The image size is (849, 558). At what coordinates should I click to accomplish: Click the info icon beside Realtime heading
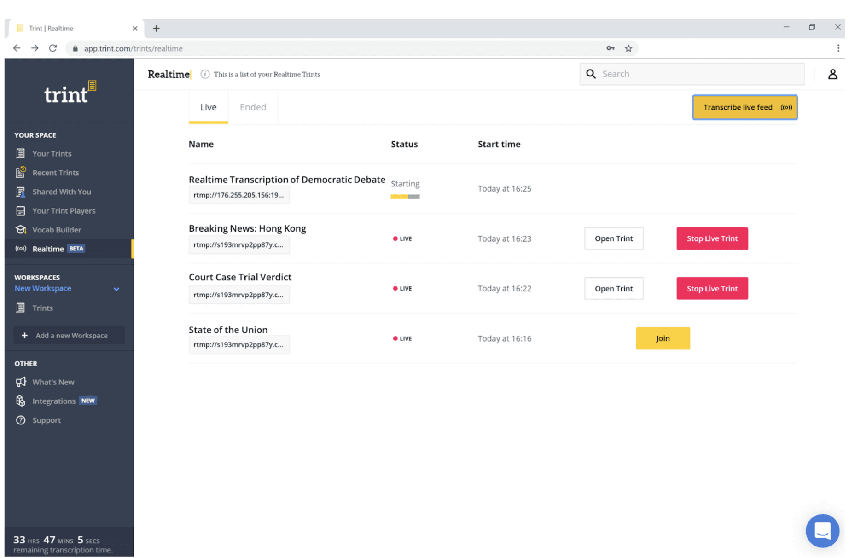pos(205,74)
